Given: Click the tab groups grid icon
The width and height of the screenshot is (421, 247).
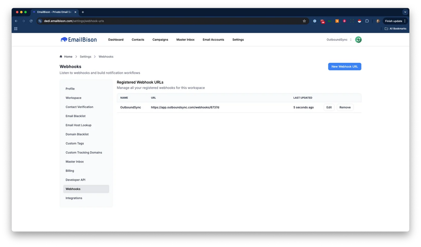Looking at the screenshot, I should pyautogui.click(x=16, y=28).
